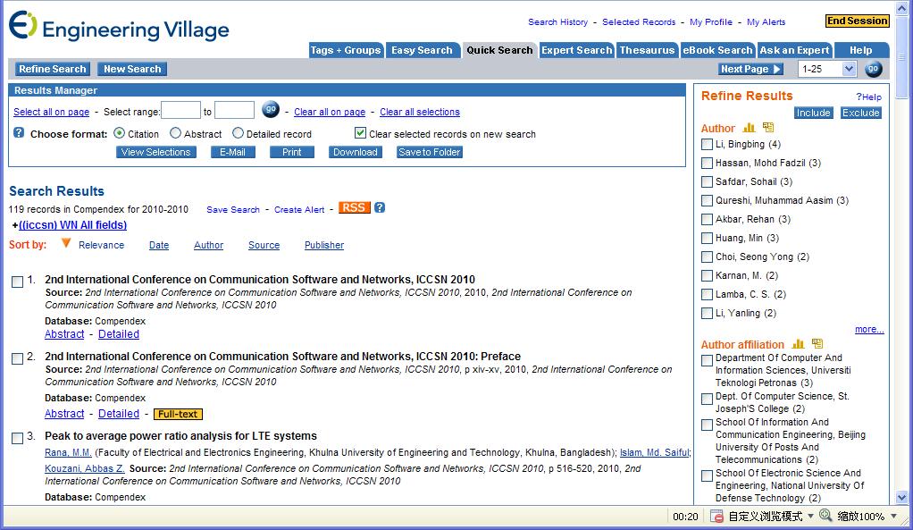Open the Author affiliation bar chart icon
Viewport: 913px width, 530px height.
point(798,343)
